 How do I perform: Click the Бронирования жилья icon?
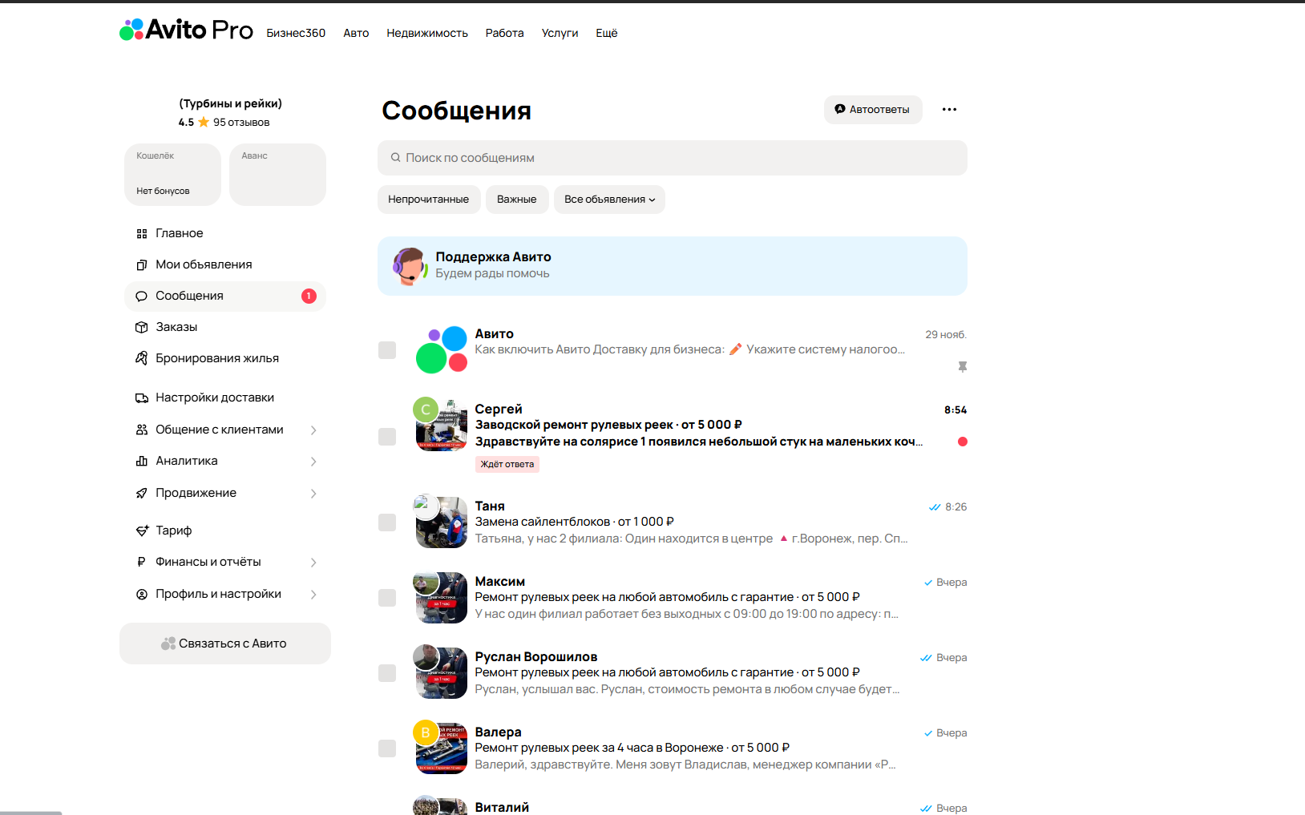(x=142, y=358)
